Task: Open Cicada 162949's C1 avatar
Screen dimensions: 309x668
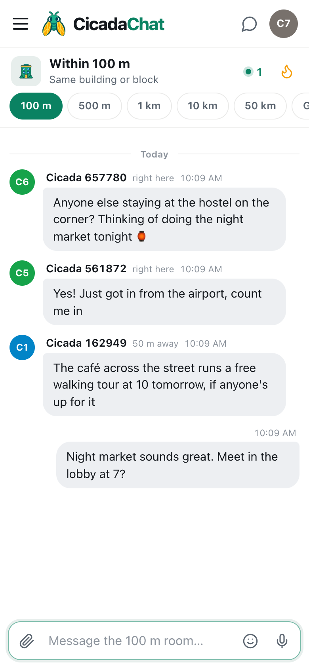Action: [x=22, y=347]
